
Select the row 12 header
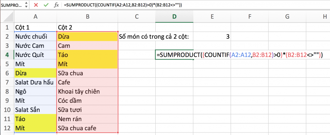(x=7, y=128)
